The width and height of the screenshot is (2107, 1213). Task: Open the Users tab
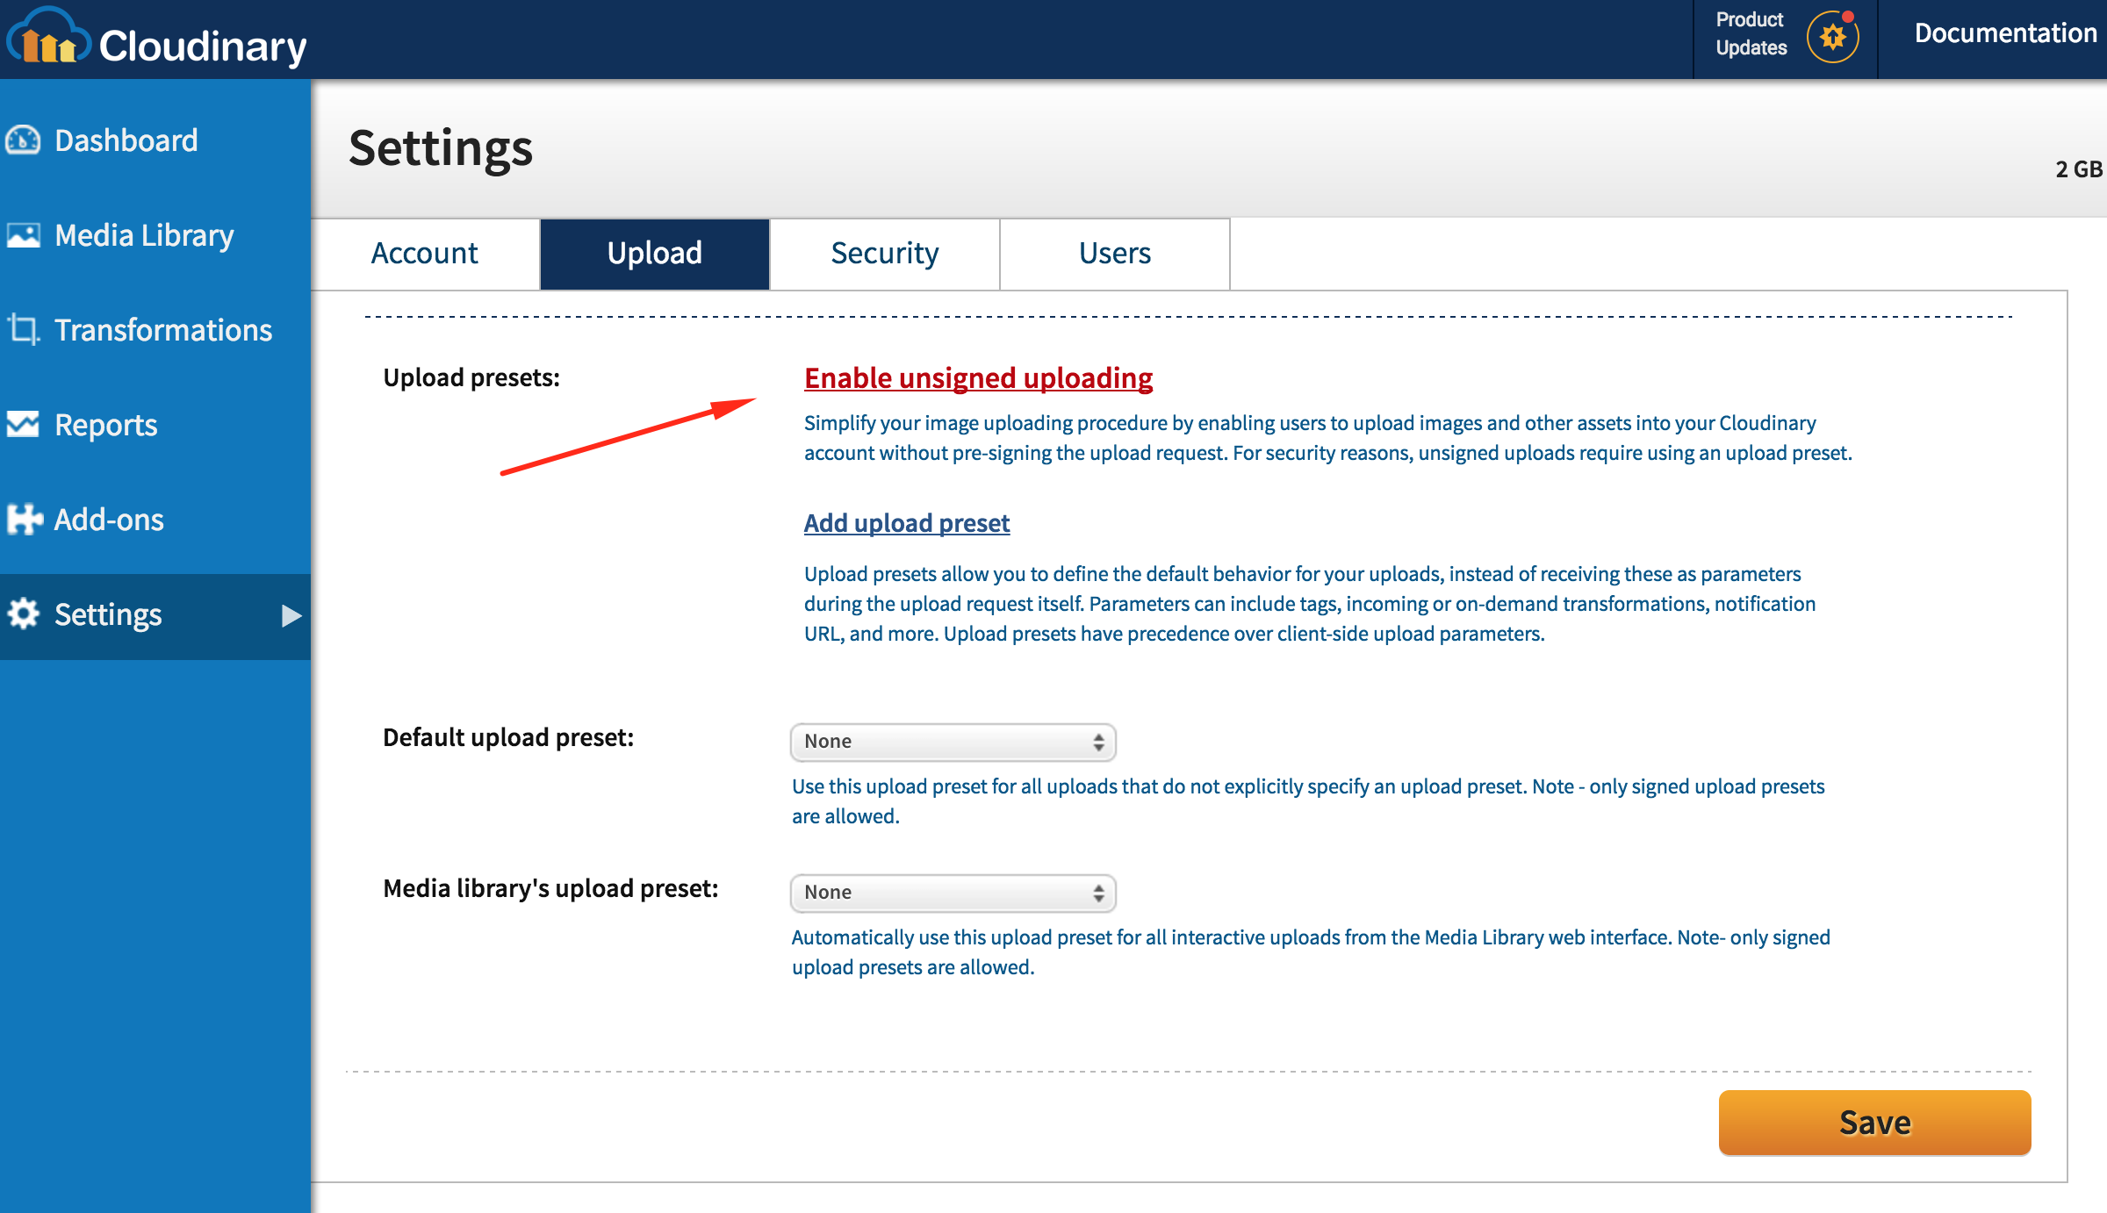tap(1115, 254)
